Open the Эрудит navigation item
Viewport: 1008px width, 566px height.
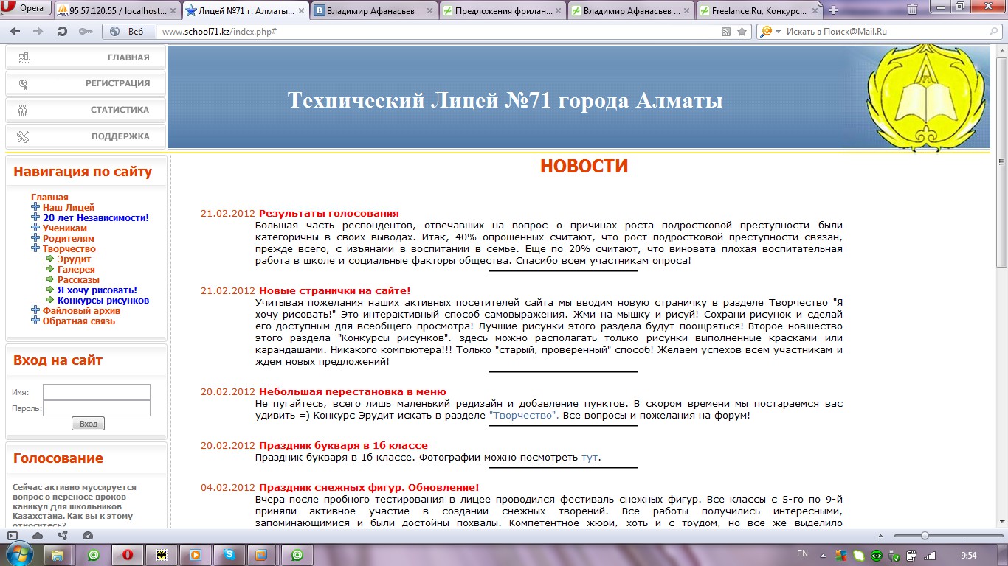pos(74,259)
